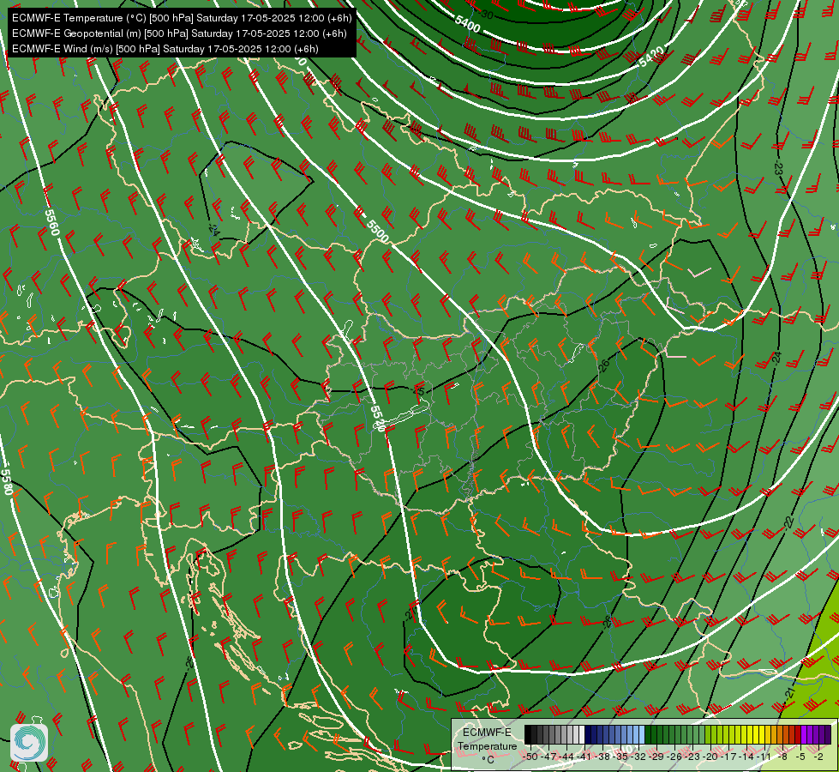This screenshot has width=839, height=772.
Task: Click the 5500 geopotential contour label
Action: coord(378,231)
